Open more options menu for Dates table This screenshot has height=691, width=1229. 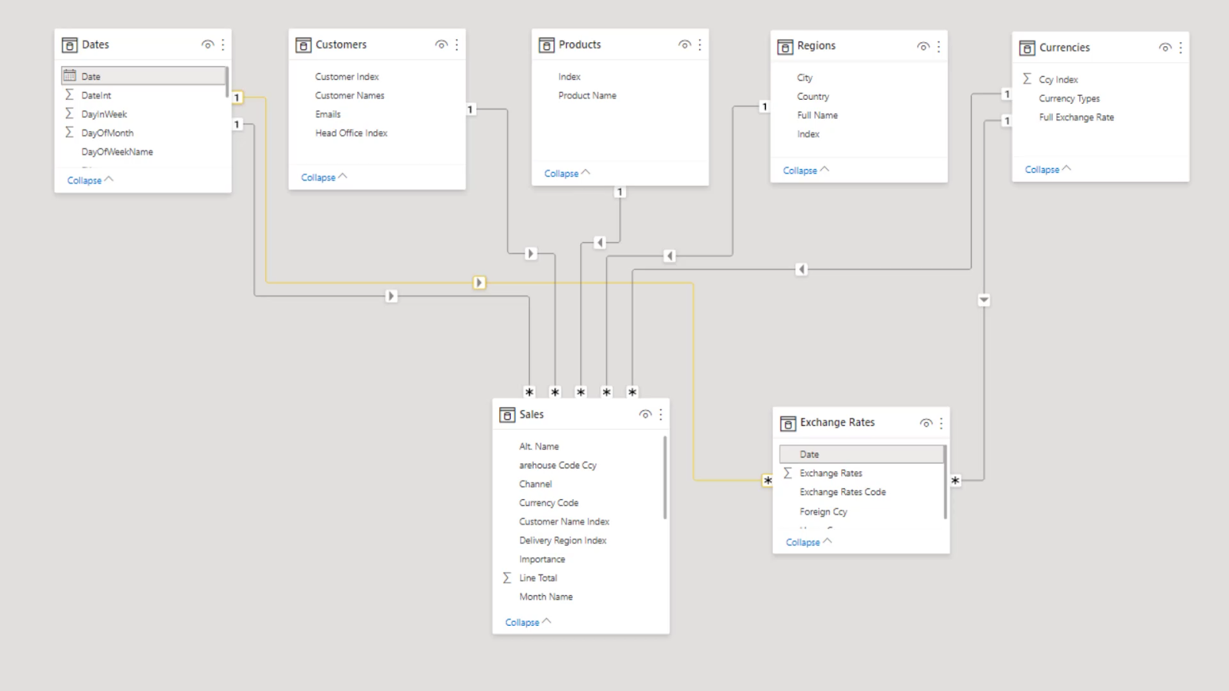coord(223,45)
